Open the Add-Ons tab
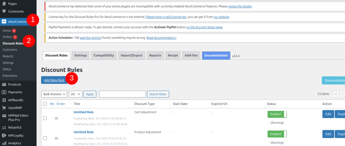 pyautogui.click(x=191, y=56)
